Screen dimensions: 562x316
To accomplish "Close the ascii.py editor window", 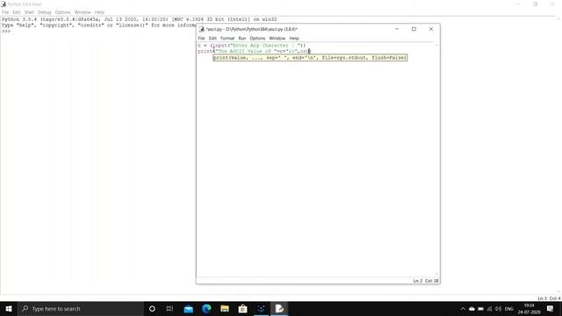I will point(431,29).
